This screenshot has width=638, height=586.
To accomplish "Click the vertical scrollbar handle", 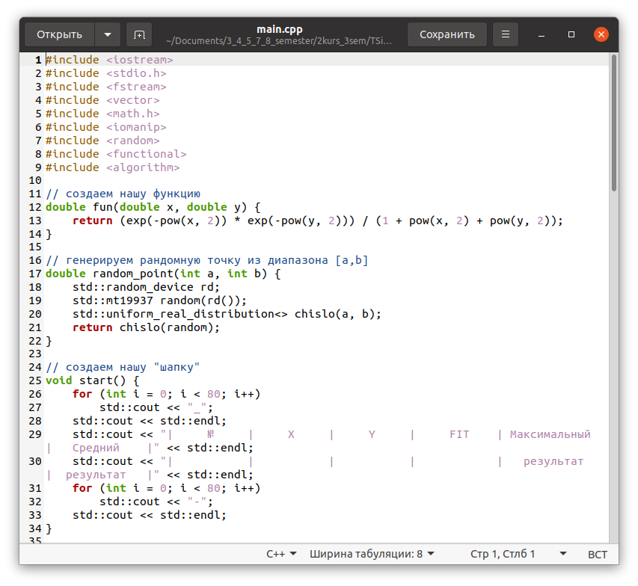I will pos(613,123).
